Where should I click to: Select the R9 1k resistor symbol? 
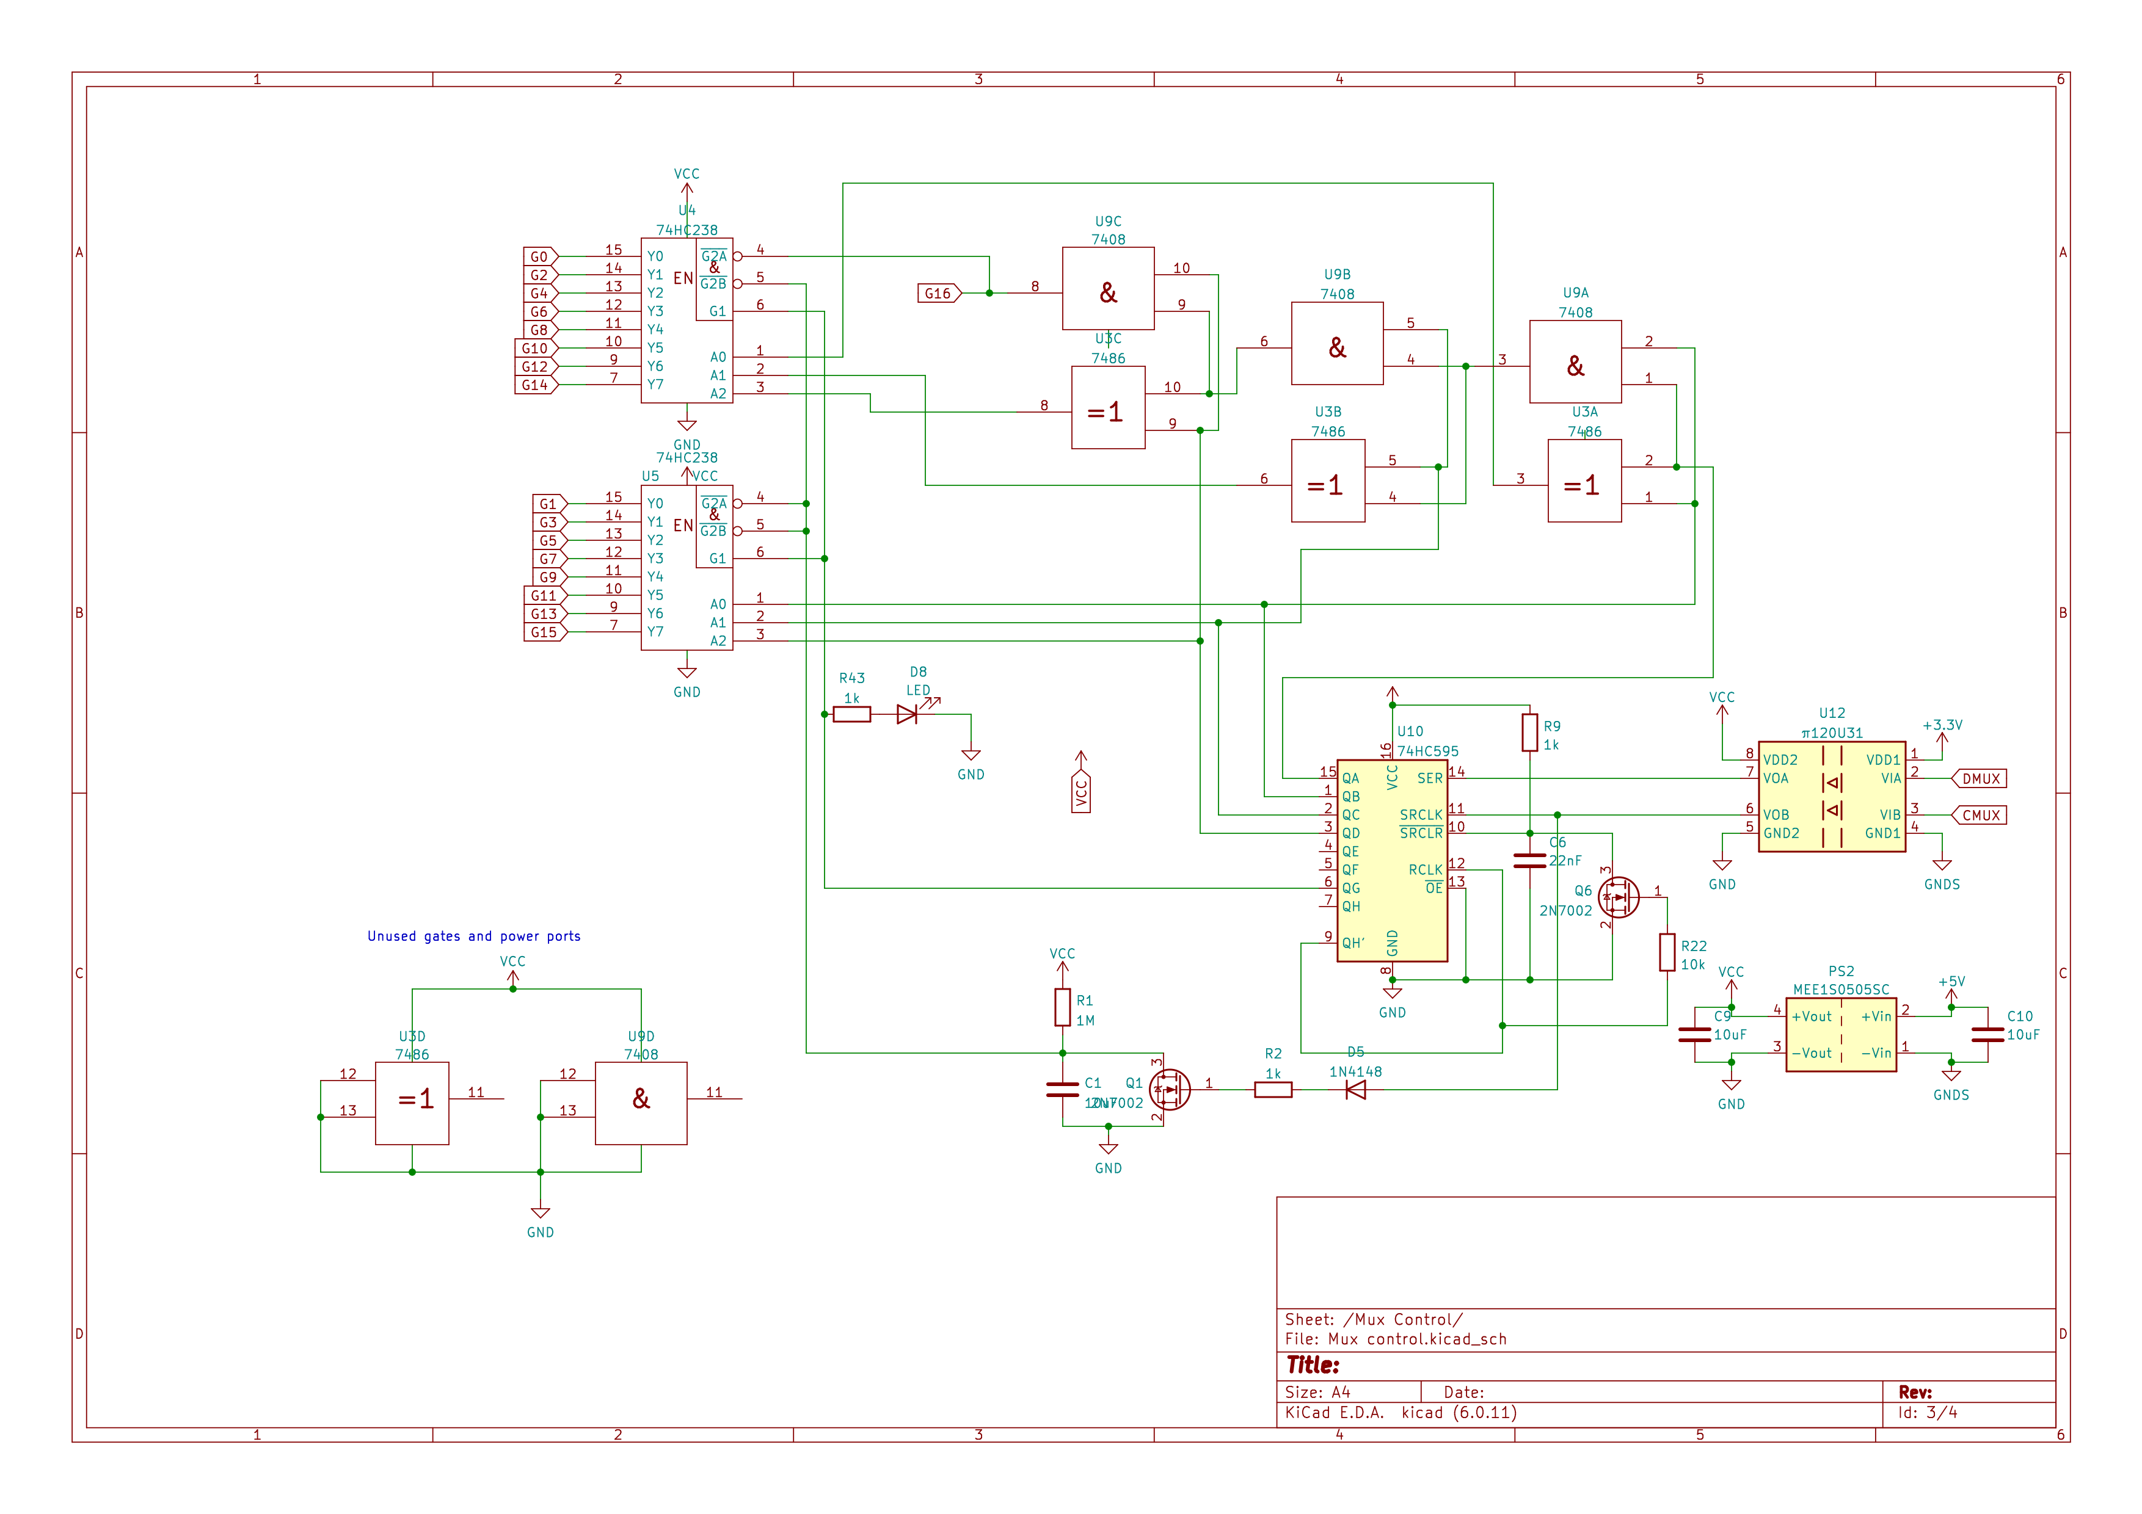1530,733
